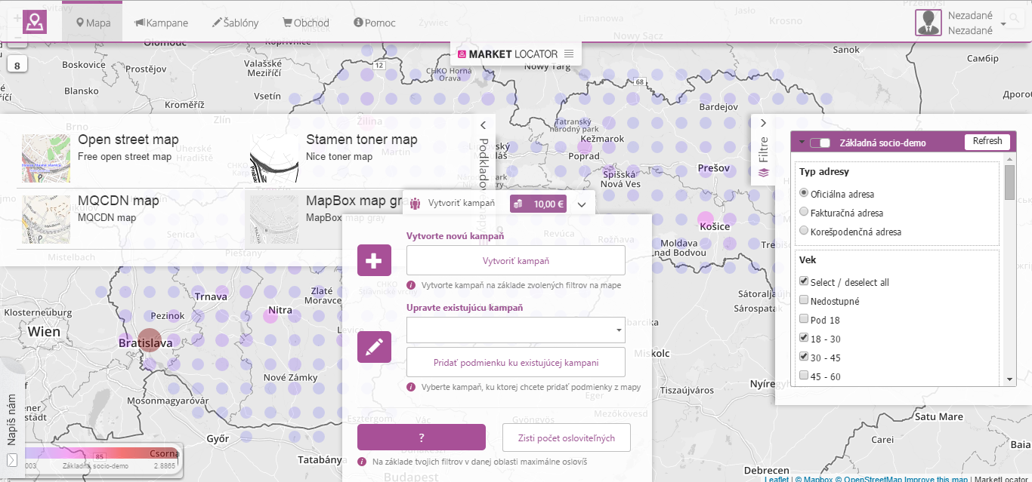Expand the chevron next to Vytvoriť kampaň bar
The width and height of the screenshot is (1032, 482).
tap(581, 204)
